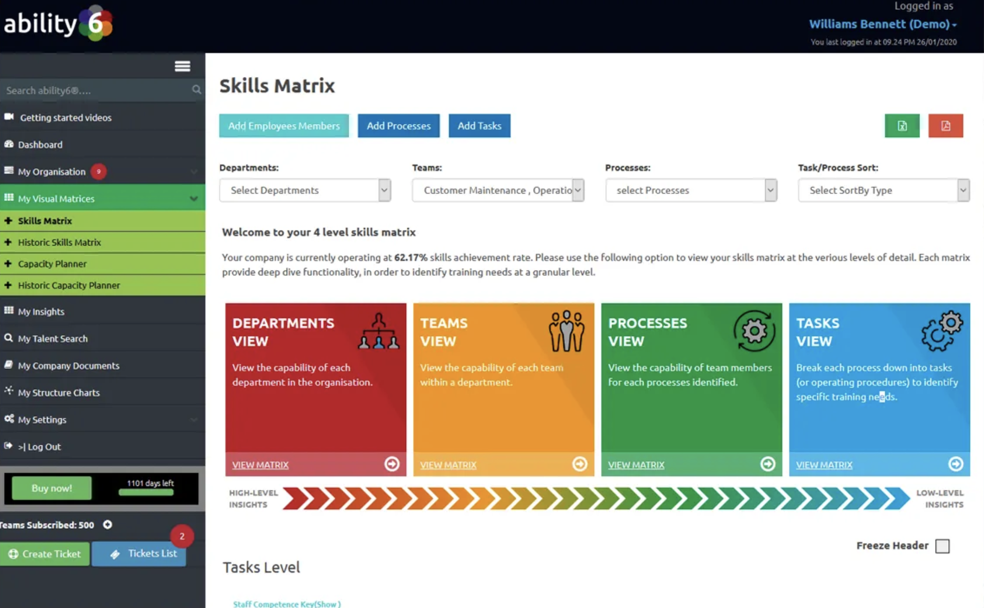The image size is (984, 608).
Task: Enable the Freeze Header checkbox
Action: (x=942, y=546)
